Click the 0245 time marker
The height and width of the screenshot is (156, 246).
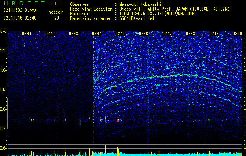tap(120, 34)
